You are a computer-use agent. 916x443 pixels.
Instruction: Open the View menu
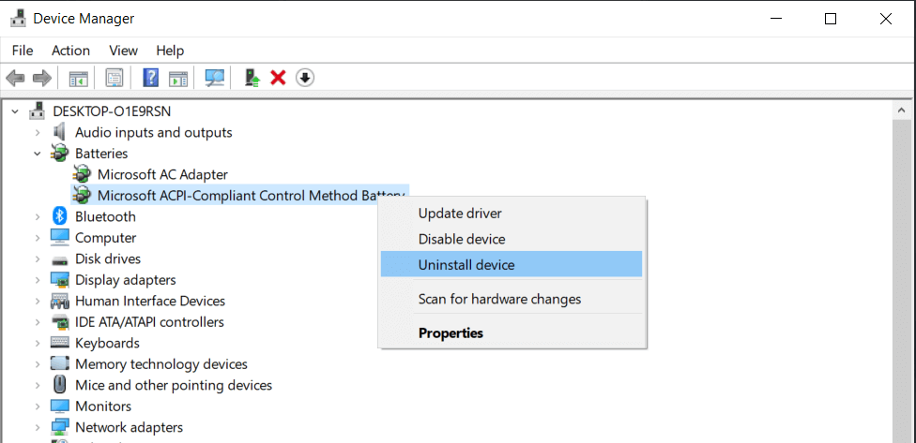pos(123,51)
